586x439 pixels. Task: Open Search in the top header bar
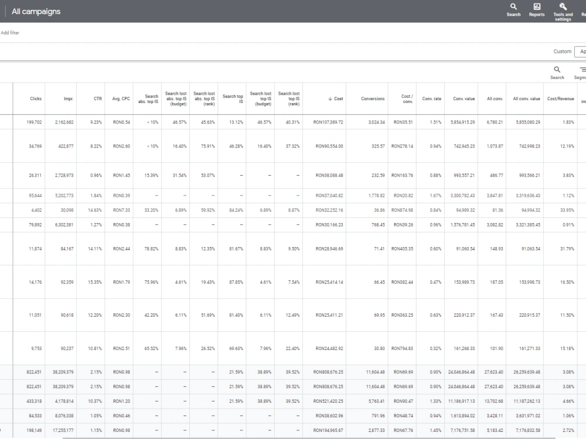click(x=513, y=10)
